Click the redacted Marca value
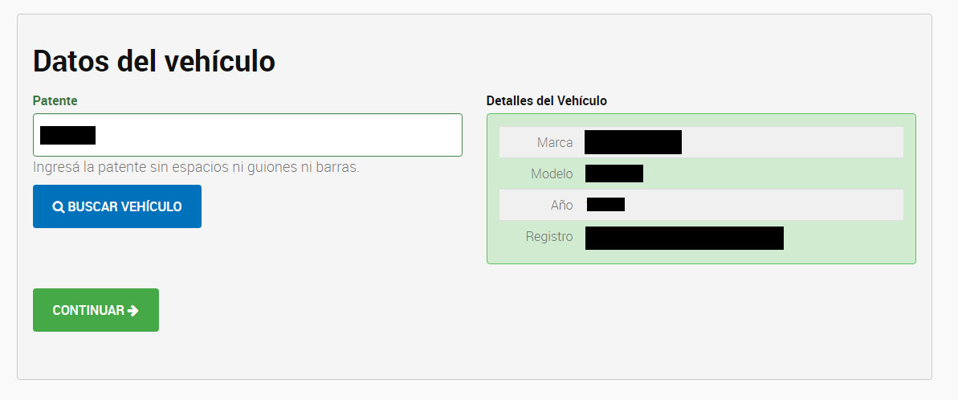 (x=633, y=141)
